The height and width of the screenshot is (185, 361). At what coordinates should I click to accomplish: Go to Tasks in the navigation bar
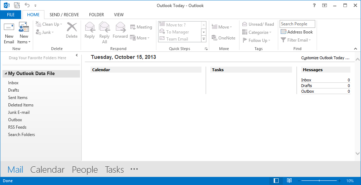coord(114,169)
